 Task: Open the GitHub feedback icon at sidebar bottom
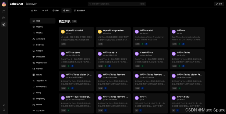pyautogui.click(x=4, y=105)
